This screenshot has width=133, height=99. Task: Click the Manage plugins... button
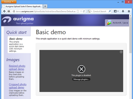click(x=81, y=79)
